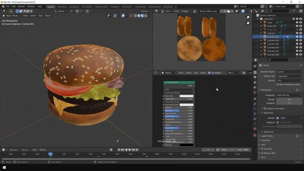
Task: Hide Cube in viewport via eye icon
Action: (297, 22)
